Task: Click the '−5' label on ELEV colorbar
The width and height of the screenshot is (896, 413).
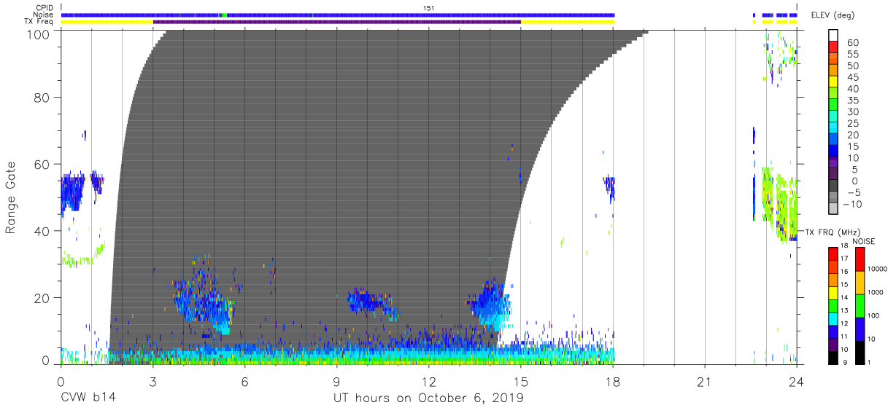Action: pyautogui.click(x=854, y=193)
